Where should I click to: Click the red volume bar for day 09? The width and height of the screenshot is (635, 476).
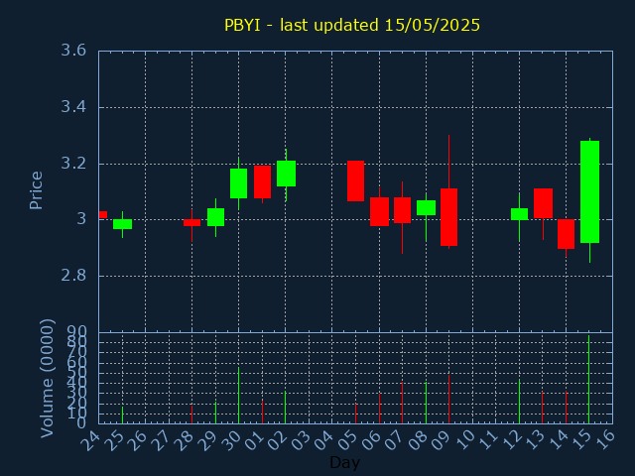coord(449,400)
